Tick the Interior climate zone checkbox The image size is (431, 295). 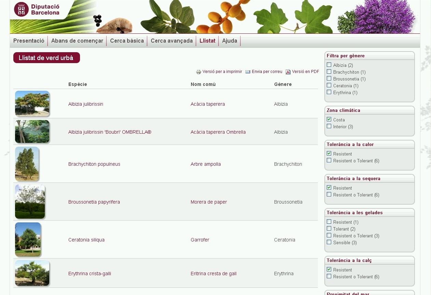329,126
